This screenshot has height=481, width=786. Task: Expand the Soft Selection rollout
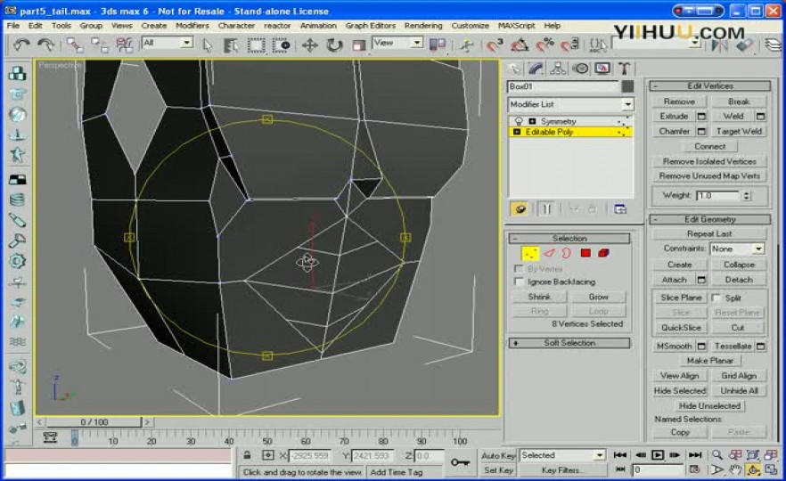569,343
